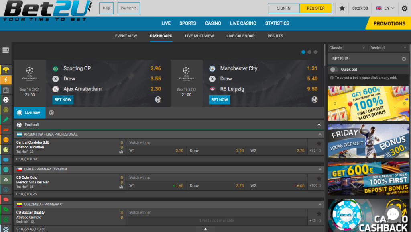Viewport: 411px width, 232px height.
Task: Select the soccer ball sport icon in the sidebar
Action: click(x=6, y=100)
